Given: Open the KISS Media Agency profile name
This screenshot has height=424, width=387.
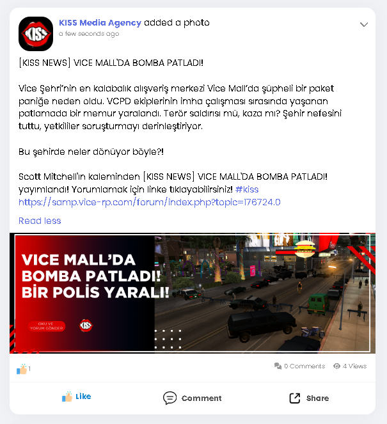Looking at the screenshot, I should click(x=100, y=23).
